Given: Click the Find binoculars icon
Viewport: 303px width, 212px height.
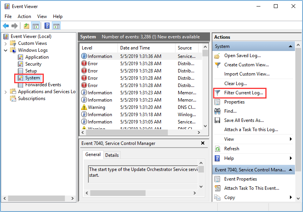Looking at the screenshot, I should coord(217,111).
